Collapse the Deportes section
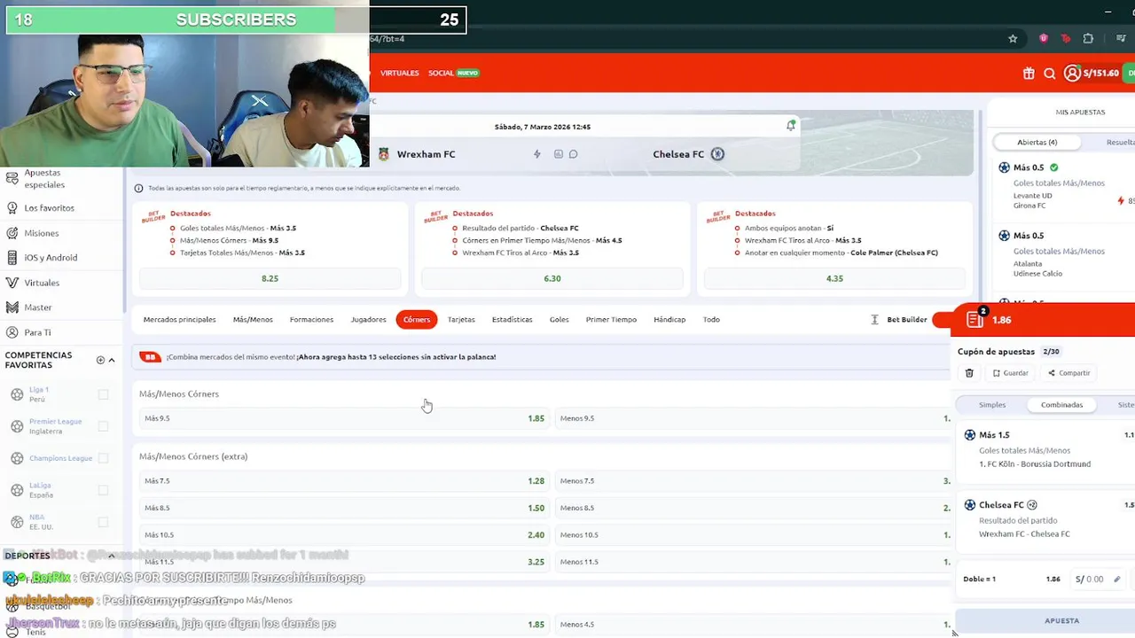 coord(112,556)
